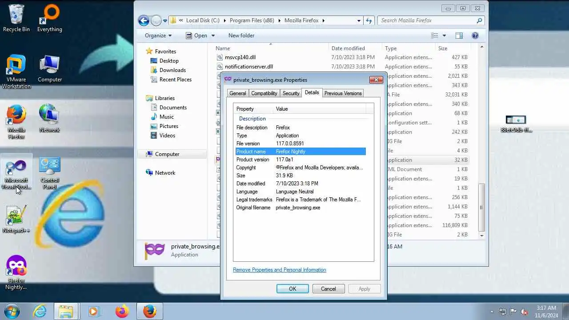Expand the Mozilla Firefox breadcrumb arrow

pos(324,20)
